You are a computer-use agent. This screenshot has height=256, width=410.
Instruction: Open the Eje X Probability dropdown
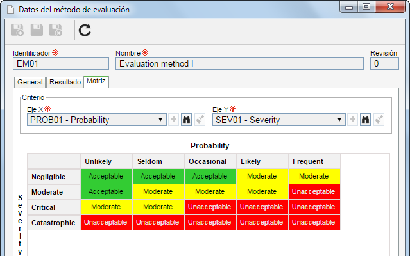click(x=97, y=120)
